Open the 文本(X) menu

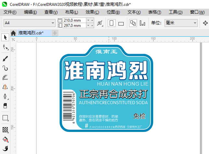(134, 12)
